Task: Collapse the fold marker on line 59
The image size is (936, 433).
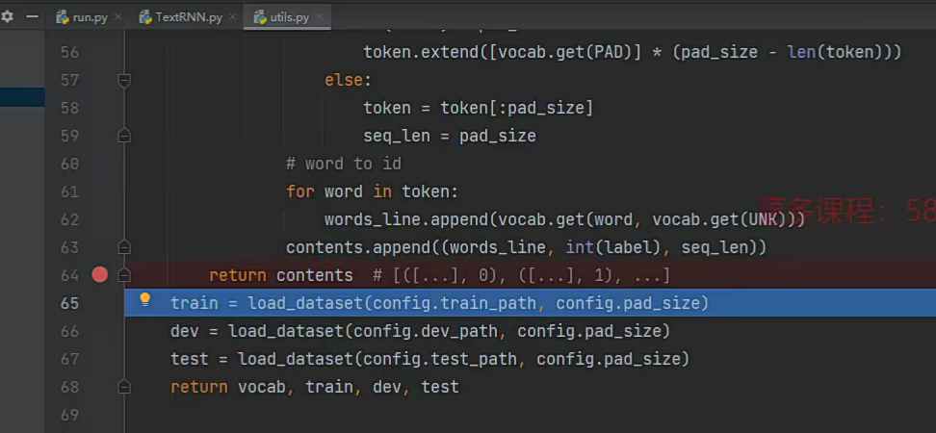Action: point(124,137)
